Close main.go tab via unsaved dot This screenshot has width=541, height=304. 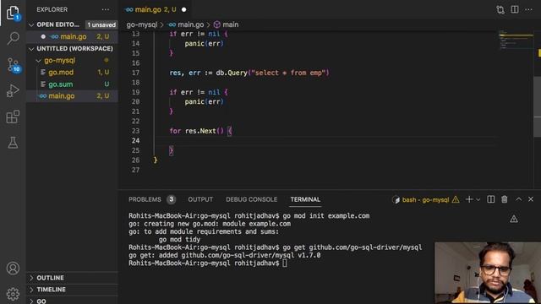(184, 9)
